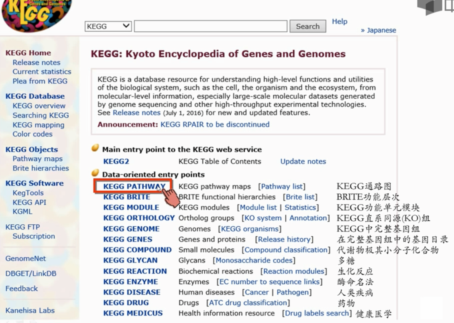This screenshot has height=323, width=454.
Task: Open KEGG DRUG database link
Action: click(126, 303)
